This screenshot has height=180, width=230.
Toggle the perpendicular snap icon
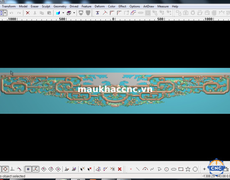point(12,169)
